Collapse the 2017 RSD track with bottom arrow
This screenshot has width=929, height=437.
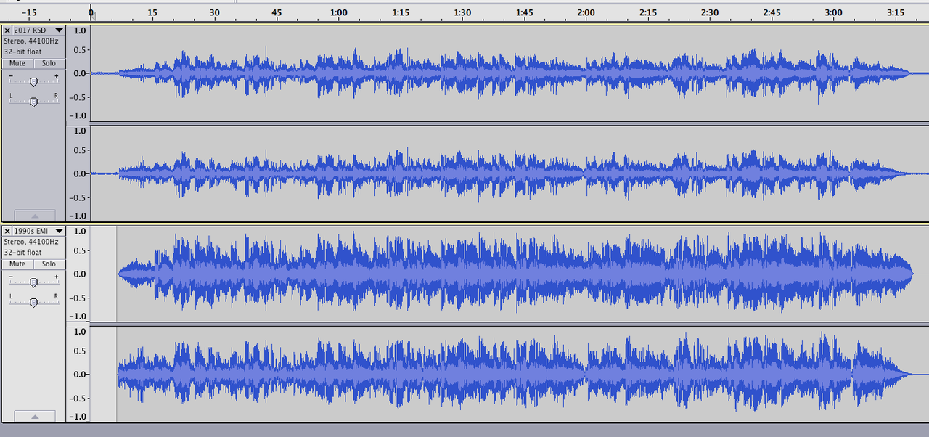click(33, 216)
